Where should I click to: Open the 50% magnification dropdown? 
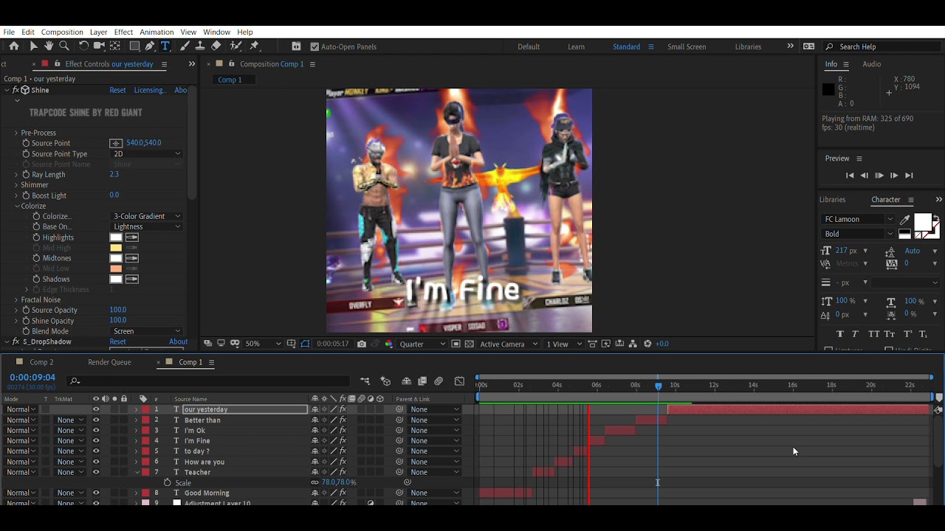click(263, 344)
